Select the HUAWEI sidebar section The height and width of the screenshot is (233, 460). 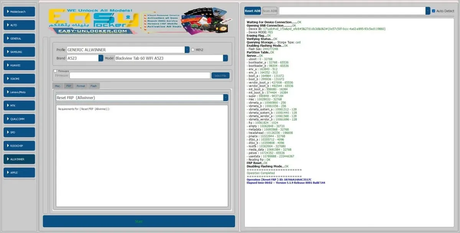(x=19, y=65)
